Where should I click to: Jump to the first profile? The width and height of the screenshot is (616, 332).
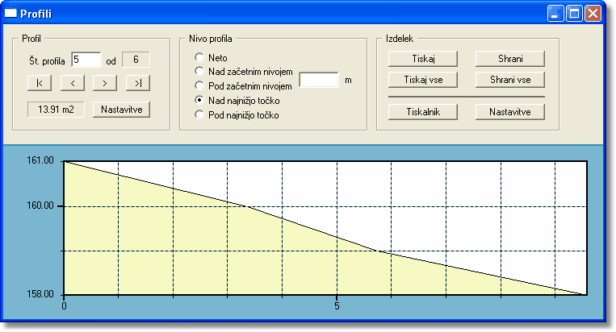click(x=40, y=82)
